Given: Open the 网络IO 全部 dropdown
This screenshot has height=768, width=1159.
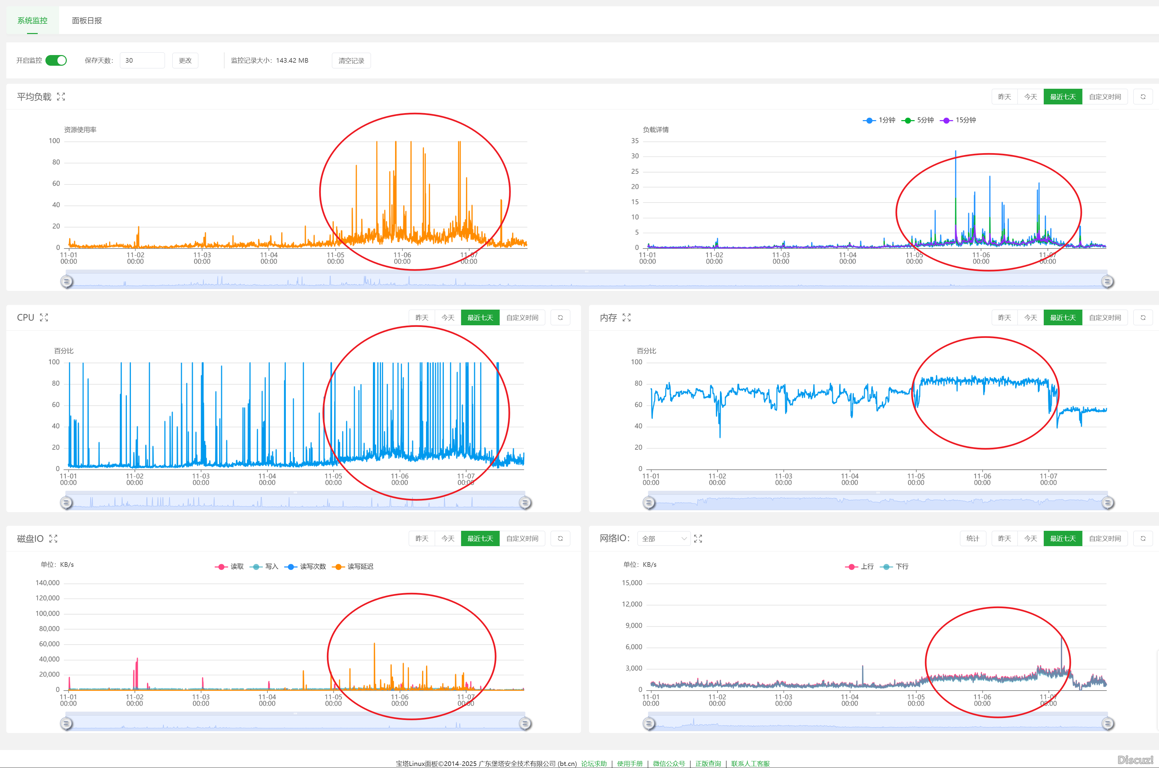Looking at the screenshot, I should click(x=663, y=538).
